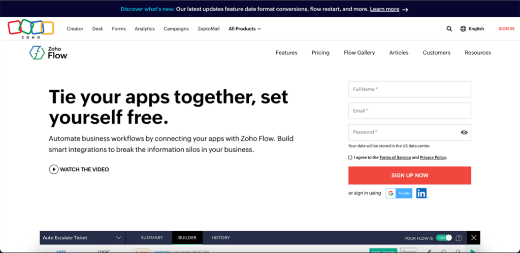Focus the Full Name field
Image resolution: width=520 pixels, height=253 pixels.
click(410, 89)
